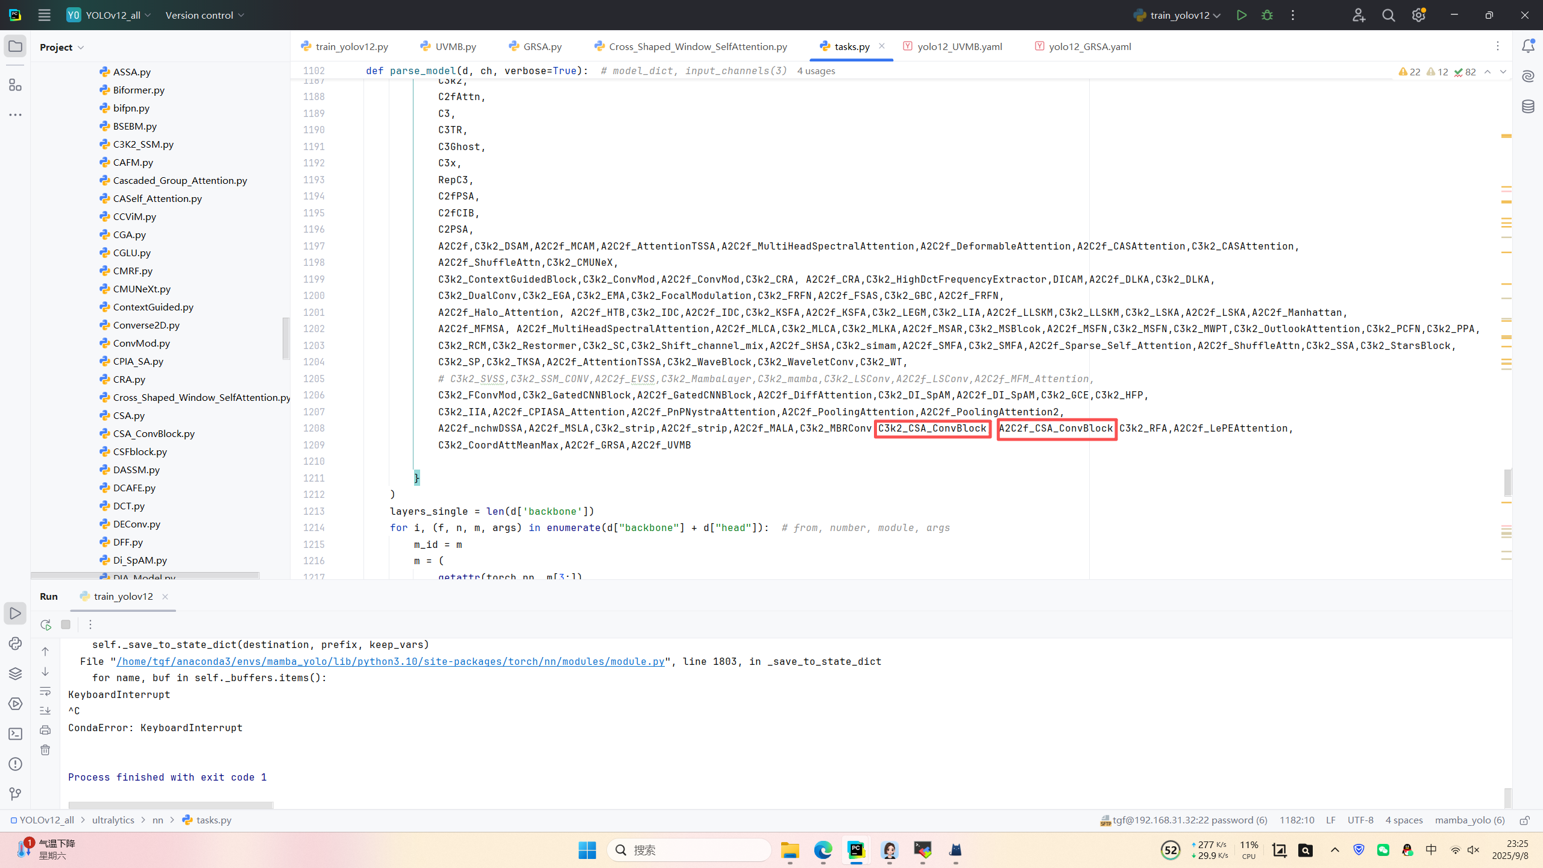Expand YOLOv12_all project dropdown
This screenshot has height=868, width=1543.
click(109, 15)
